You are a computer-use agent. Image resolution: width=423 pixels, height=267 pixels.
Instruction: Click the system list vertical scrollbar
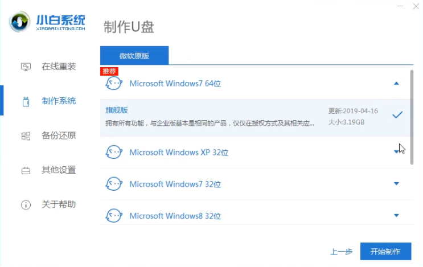(412, 114)
